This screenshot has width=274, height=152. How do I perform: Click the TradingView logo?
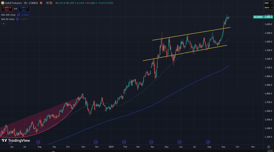[15, 141]
